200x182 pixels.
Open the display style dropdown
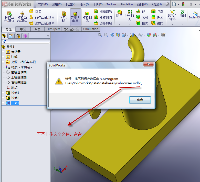tap(136, 35)
